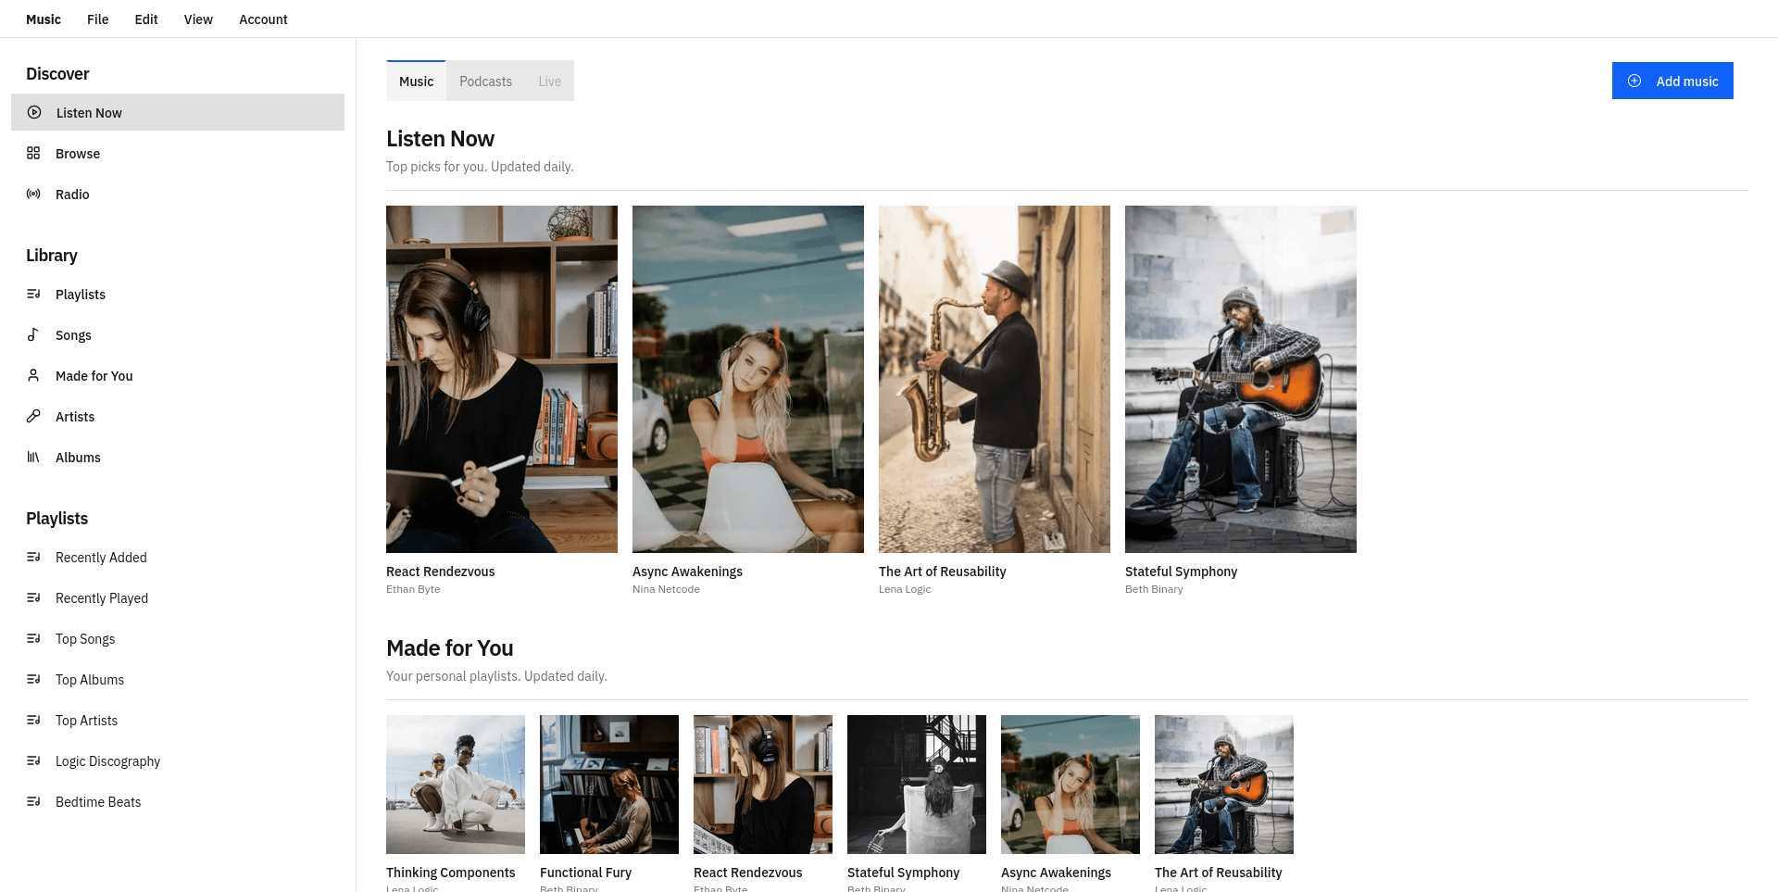
Task: Open Playlists under Library
Action: (x=178, y=294)
